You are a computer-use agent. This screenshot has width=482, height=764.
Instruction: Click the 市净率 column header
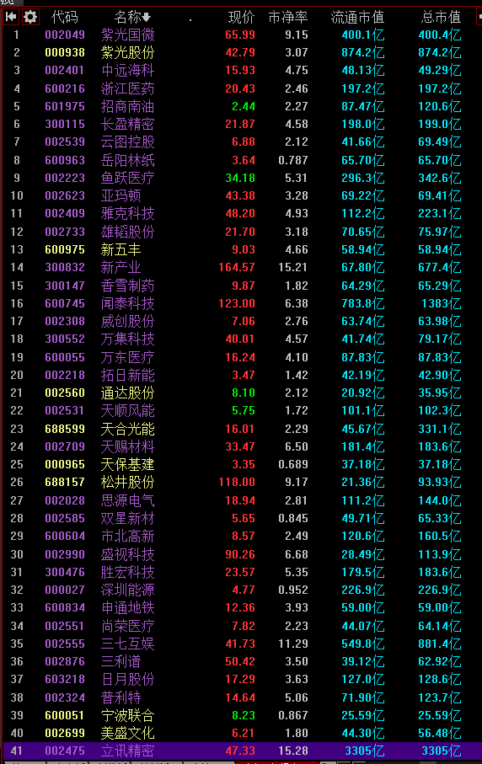point(288,18)
